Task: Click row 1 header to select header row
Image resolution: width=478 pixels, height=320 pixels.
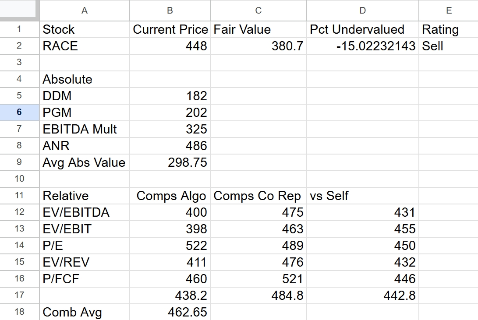Action: [x=19, y=29]
